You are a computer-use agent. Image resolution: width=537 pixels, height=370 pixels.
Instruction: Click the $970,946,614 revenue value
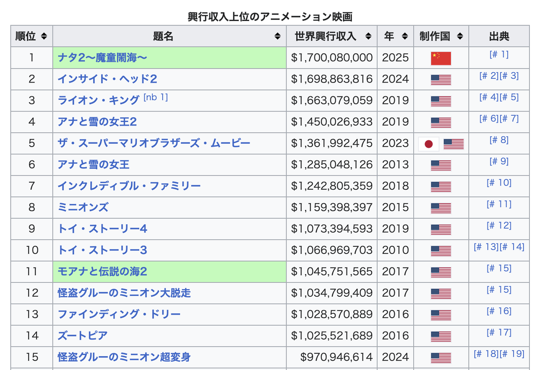tap(336, 357)
